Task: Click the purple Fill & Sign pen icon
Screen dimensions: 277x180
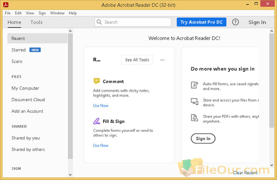Action: click(x=97, y=121)
